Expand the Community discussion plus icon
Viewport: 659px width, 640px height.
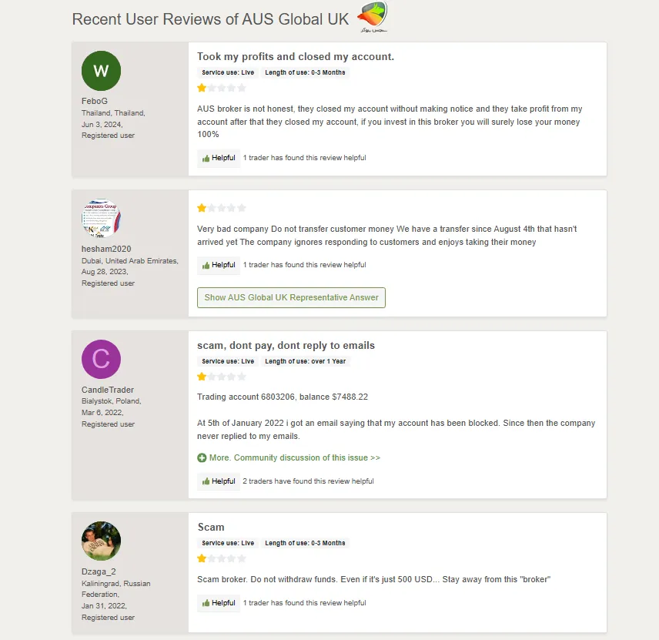202,457
